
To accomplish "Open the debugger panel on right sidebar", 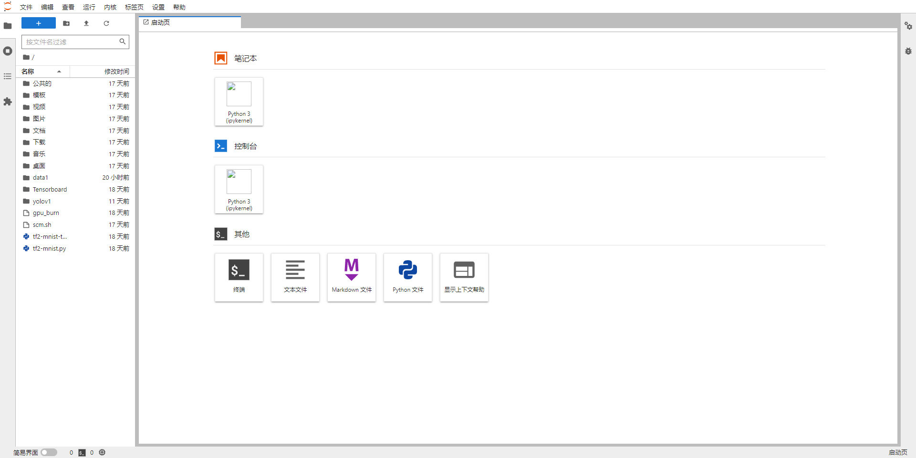I will [908, 51].
